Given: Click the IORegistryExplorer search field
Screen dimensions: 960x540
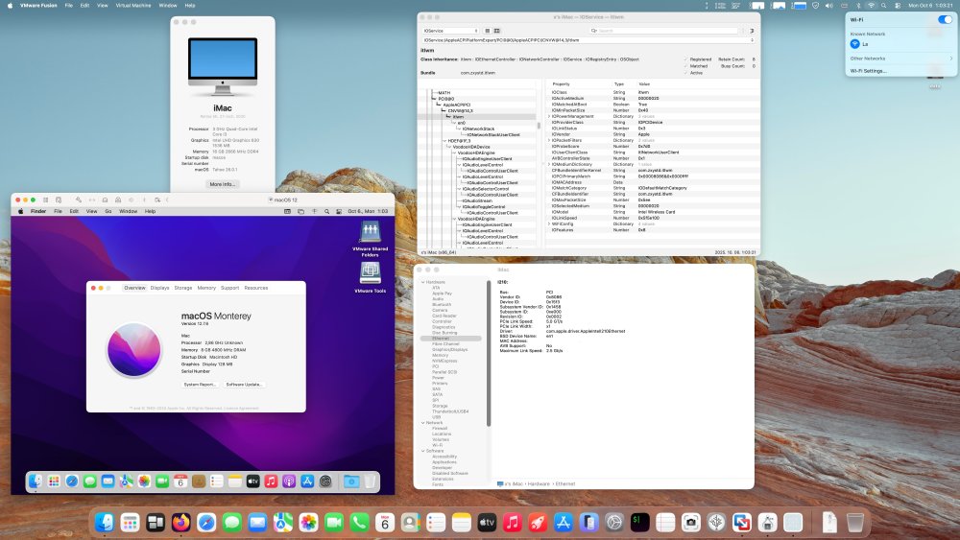Looking at the screenshot, I should point(664,31).
